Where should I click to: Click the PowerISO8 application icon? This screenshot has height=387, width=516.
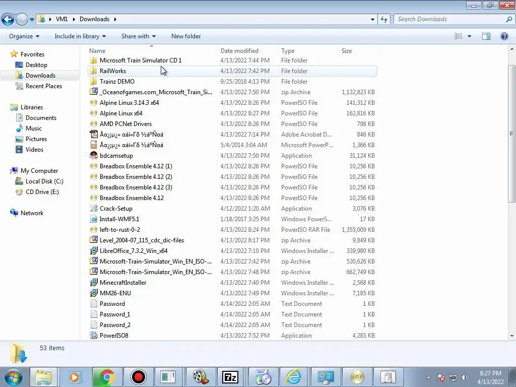[93, 335]
